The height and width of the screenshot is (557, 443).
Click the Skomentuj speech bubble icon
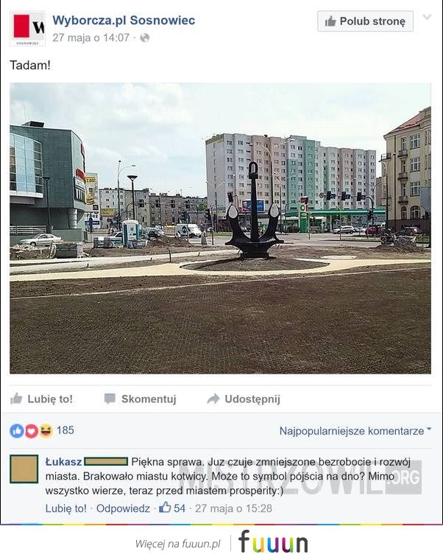pos(110,399)
